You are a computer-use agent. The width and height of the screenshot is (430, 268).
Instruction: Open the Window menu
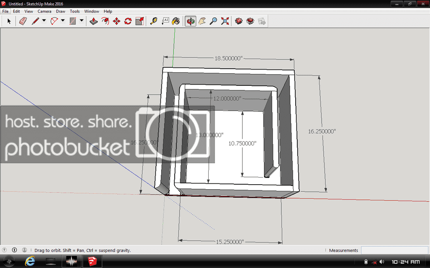[92, 11]
